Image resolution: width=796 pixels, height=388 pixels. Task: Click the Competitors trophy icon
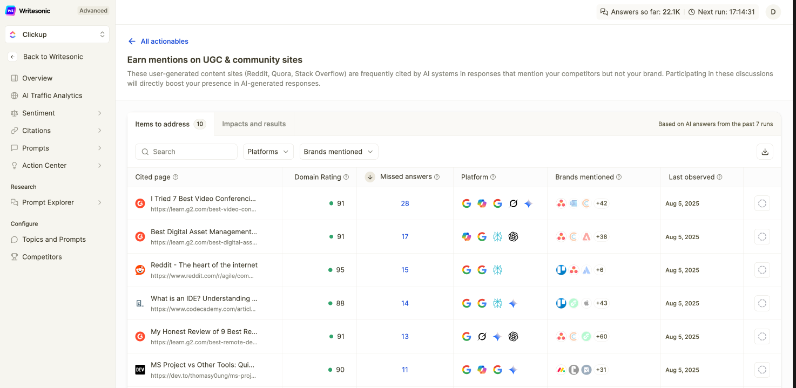click(15, 257)
